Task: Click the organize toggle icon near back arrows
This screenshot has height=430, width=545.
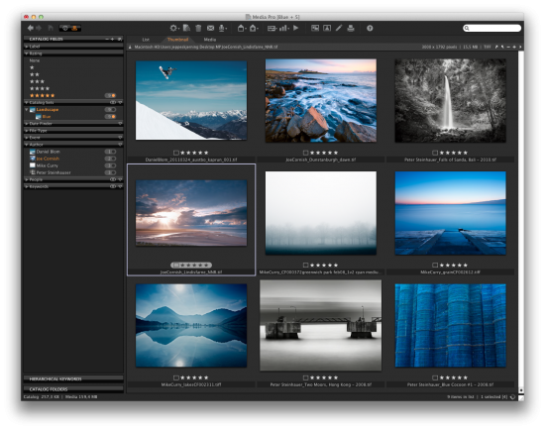Action: [x=70, y=28]
